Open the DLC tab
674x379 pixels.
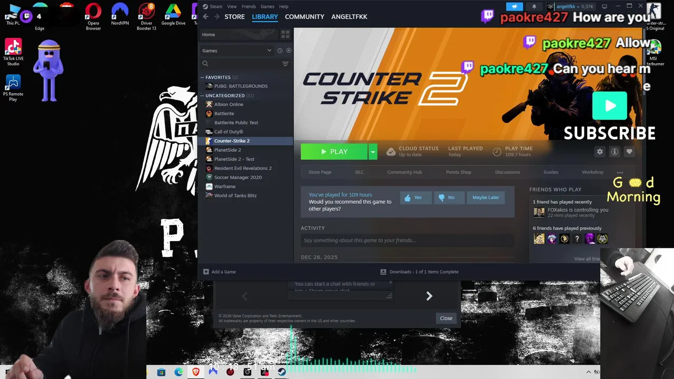[x=360, y=172]
